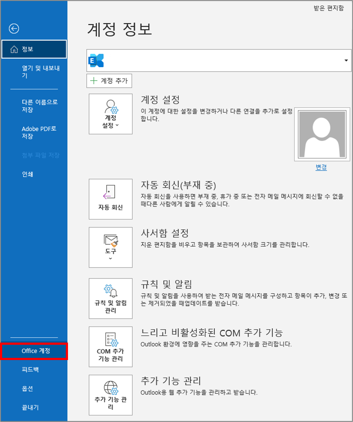Click the 사서함 설정 heading
This screenshot has height=422, width=353.
165,233
